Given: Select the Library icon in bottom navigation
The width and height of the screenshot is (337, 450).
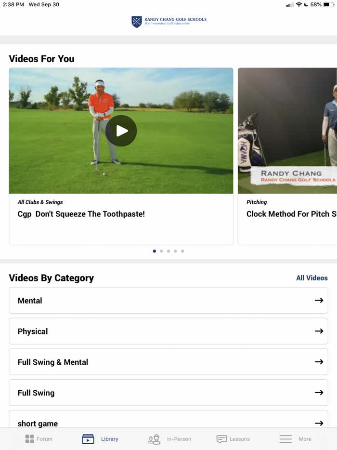Looking at the screenshot, I should pos(88,439).
